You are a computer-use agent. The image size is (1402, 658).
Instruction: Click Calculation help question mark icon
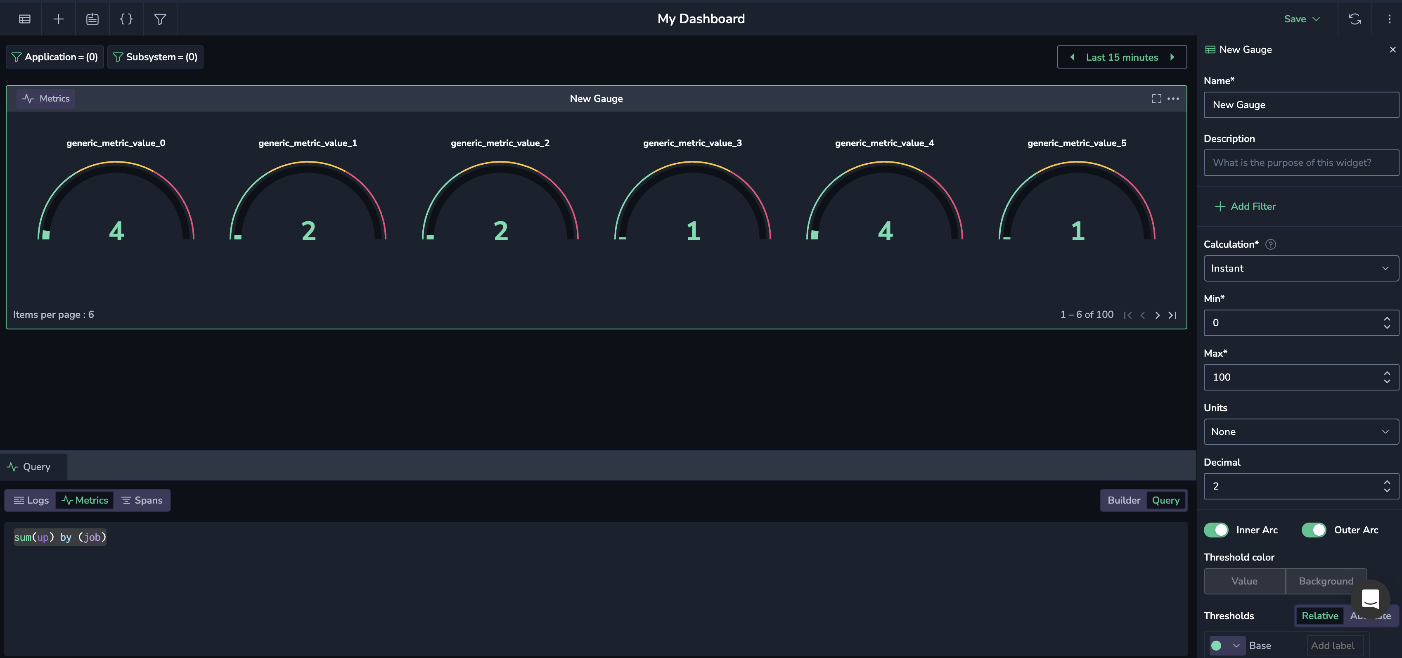(1270, 244)
